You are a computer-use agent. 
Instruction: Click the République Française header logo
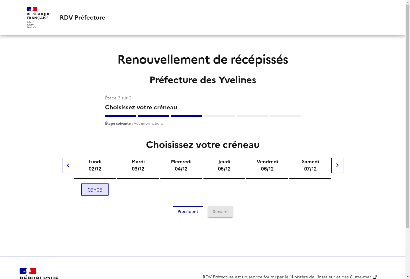[38, 18]
